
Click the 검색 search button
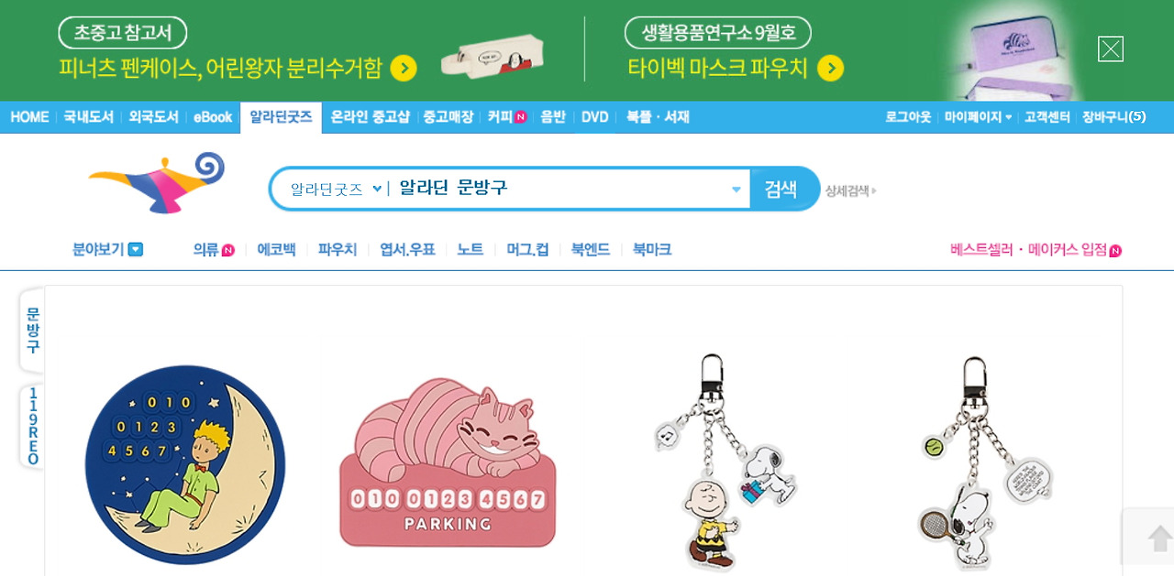point(781,189)
